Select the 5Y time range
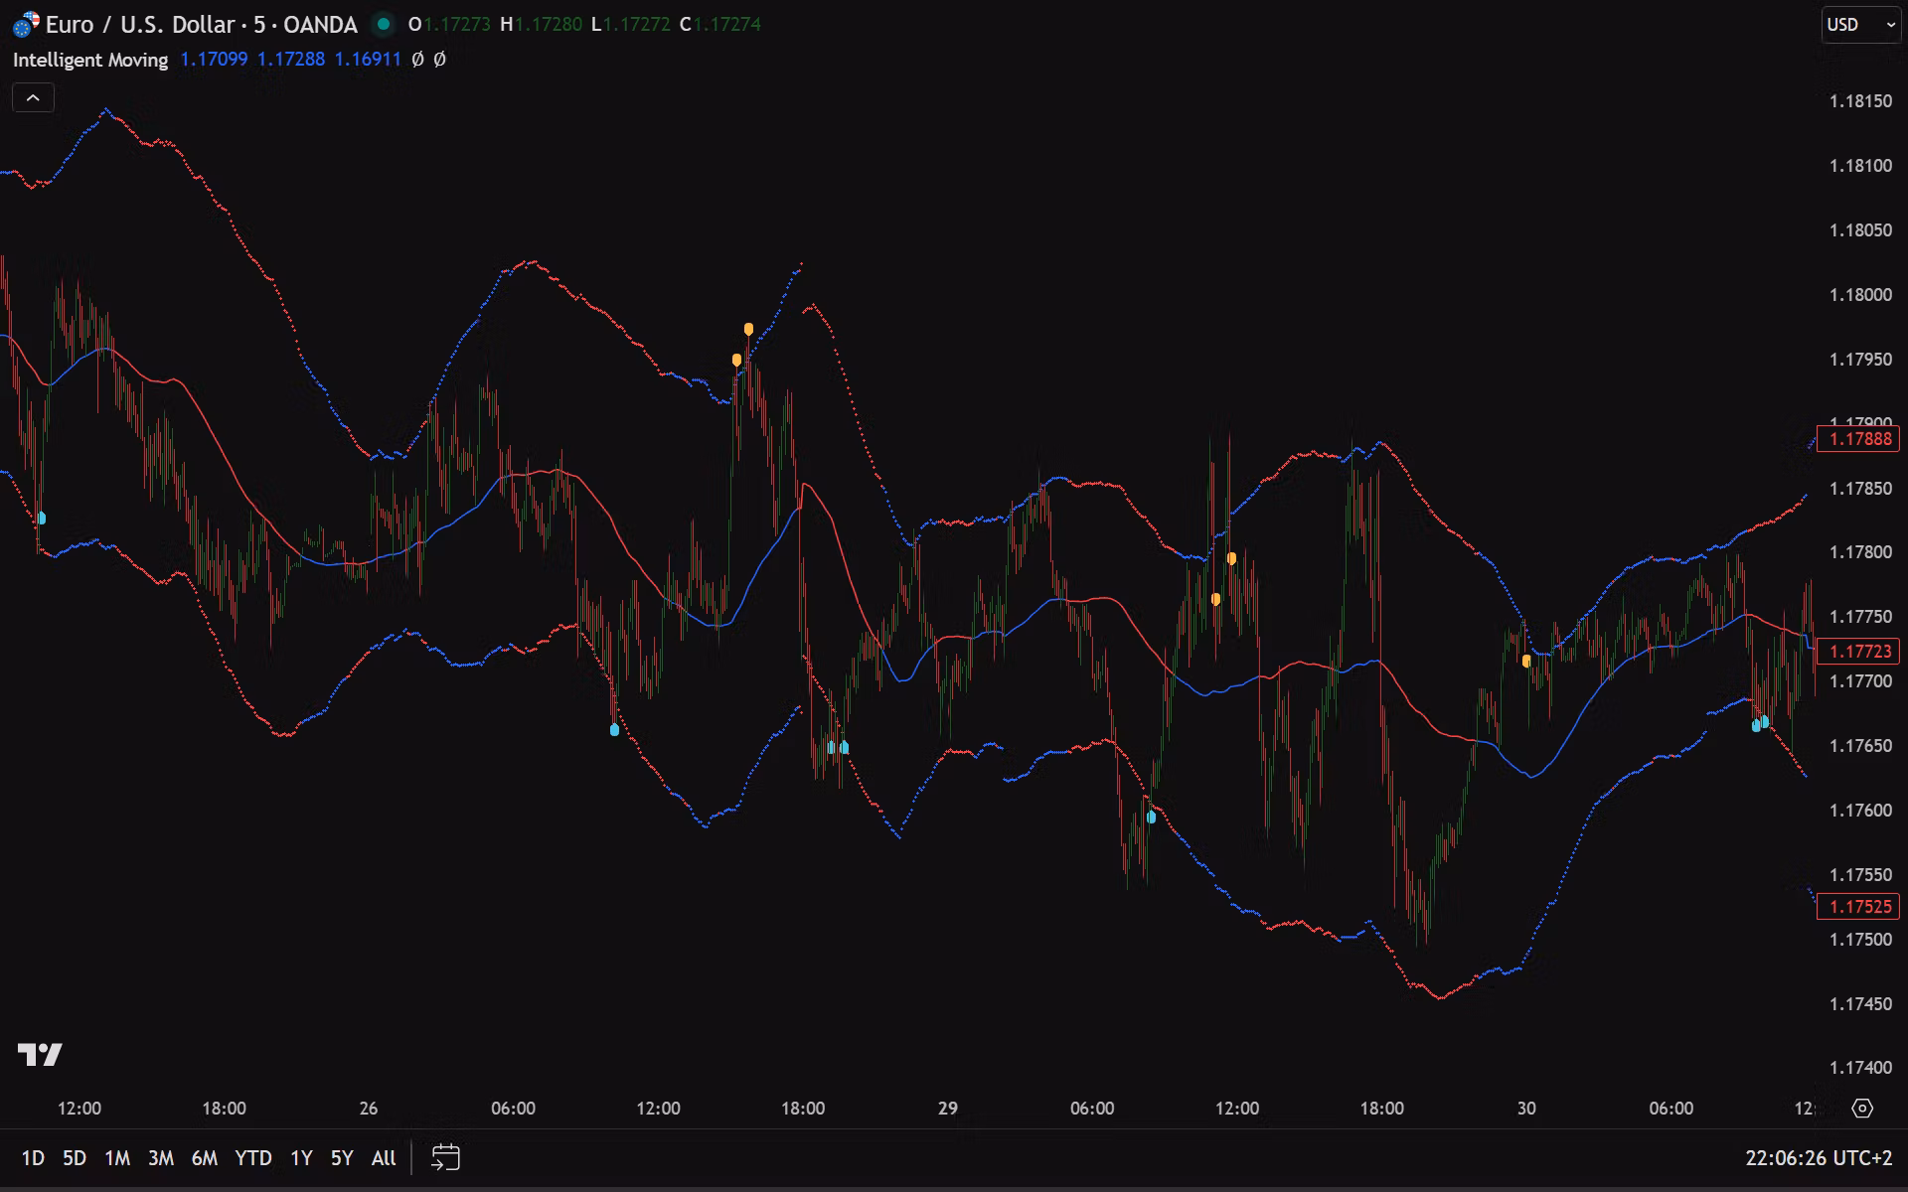Image resolution: width=1908 pixels, height=1192 pixels. point(341,1157)
